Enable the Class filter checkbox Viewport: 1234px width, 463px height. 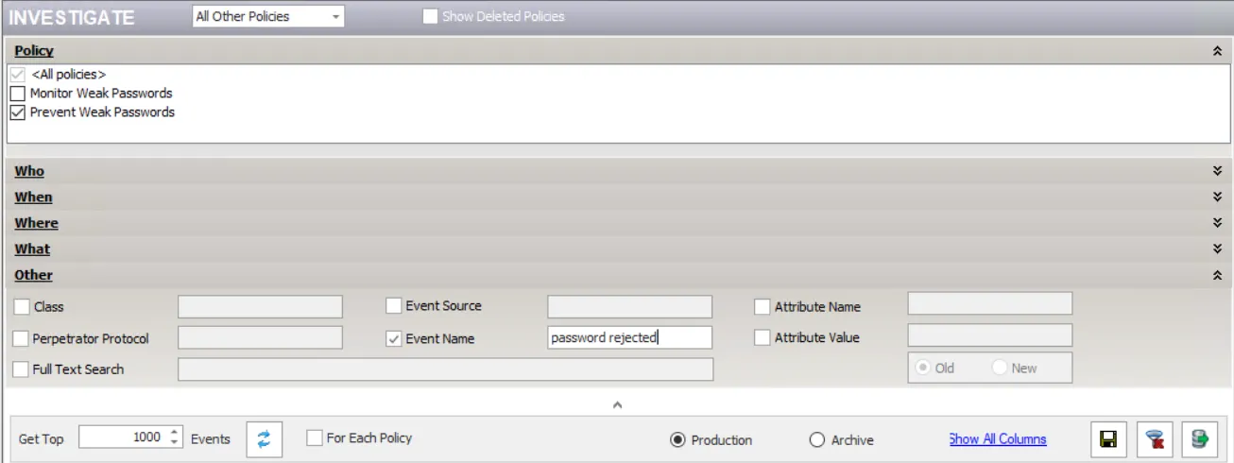(x=21, y=307)
